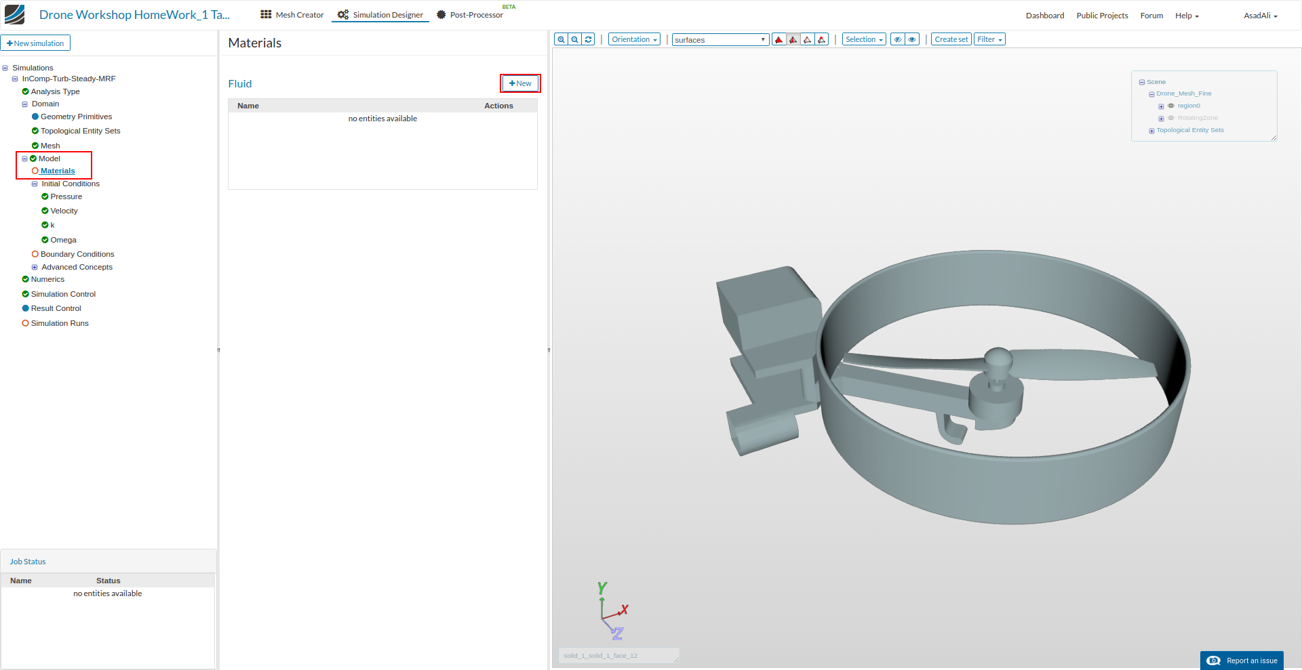Click the New fluid material button

tap(520, 83)
